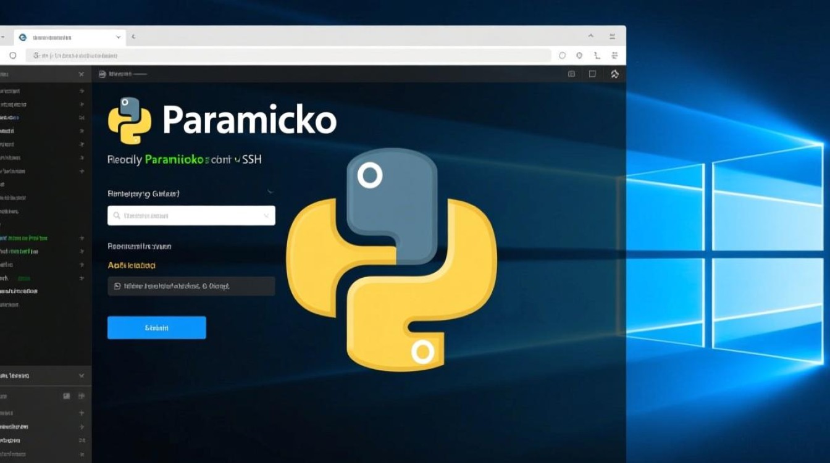Click the square panel icon on the dark toolbar
Image resolution: width=830 pixels, height=463 pixels.
coord(592,73)
